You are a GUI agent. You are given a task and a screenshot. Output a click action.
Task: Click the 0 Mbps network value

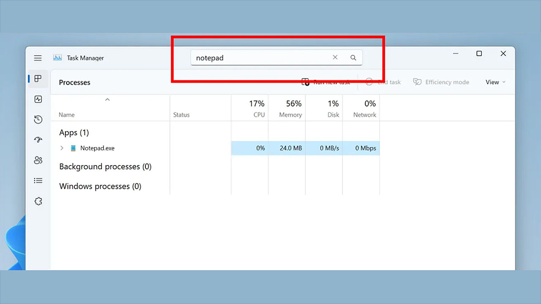click(x=366, y=148)
